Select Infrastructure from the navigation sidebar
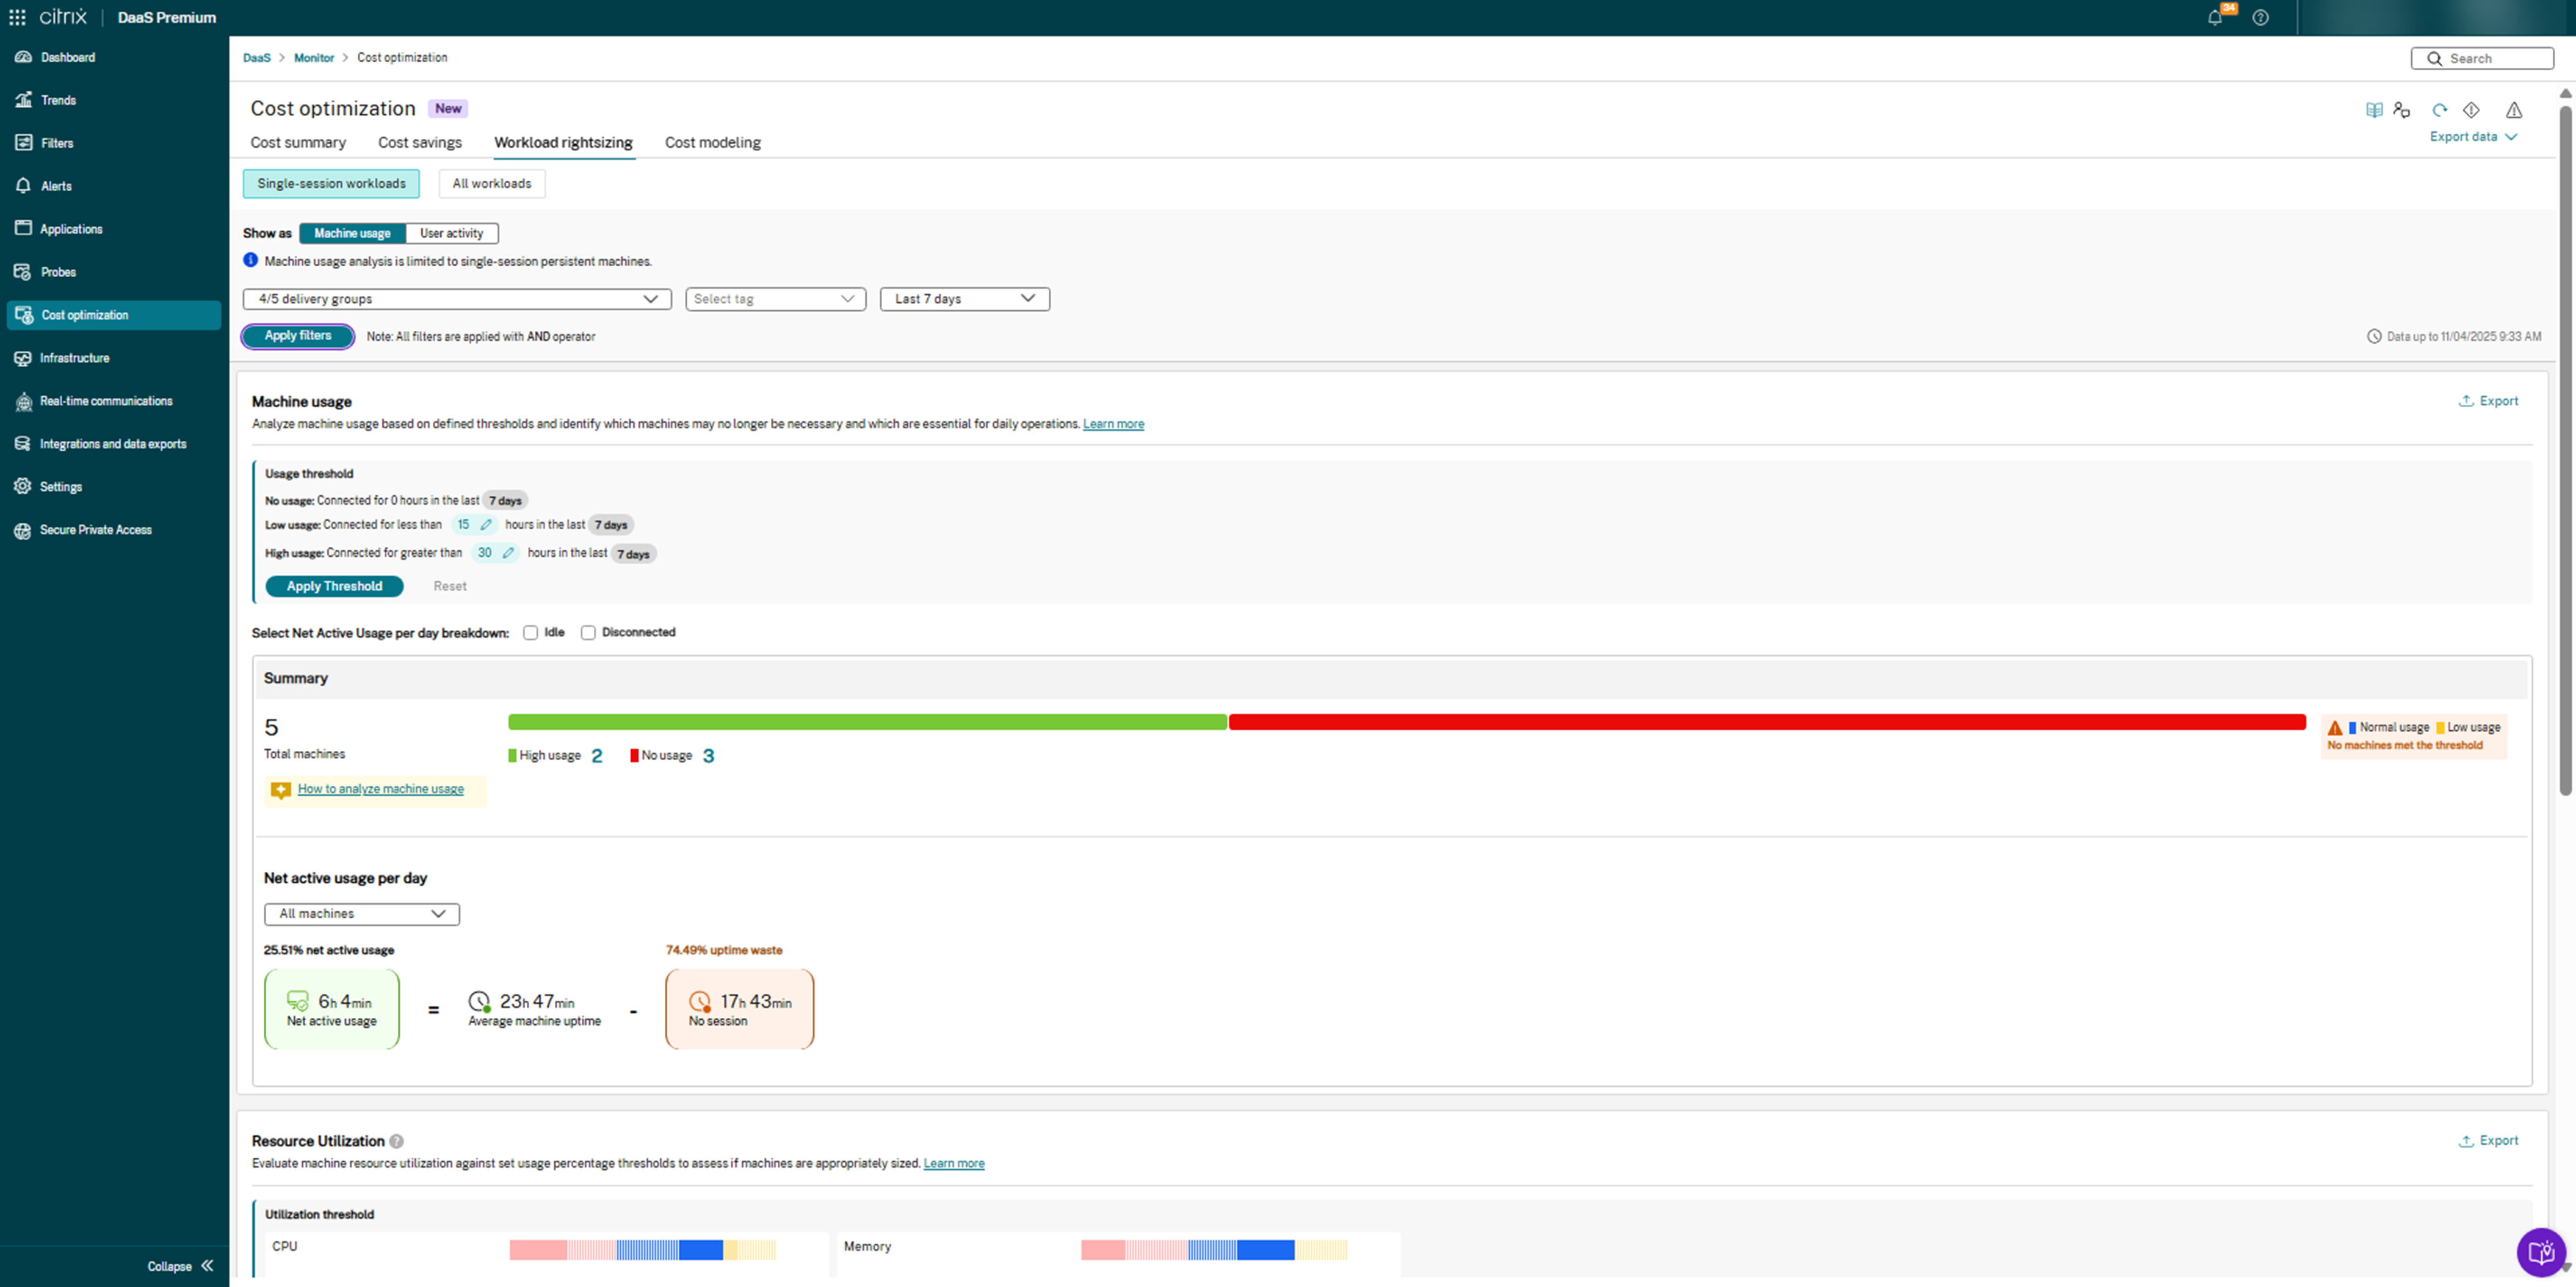Viewport: 2576px width, 1287px height. [75, 357]
